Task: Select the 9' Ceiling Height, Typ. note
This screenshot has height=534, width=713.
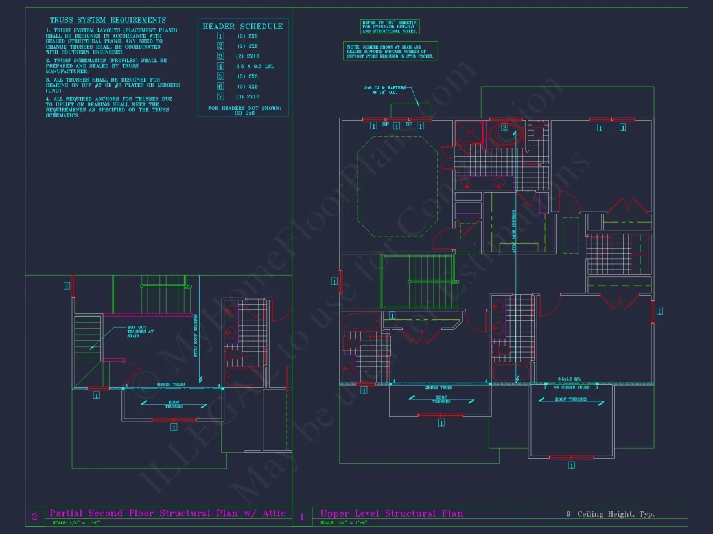Action: tap(611, 514)
